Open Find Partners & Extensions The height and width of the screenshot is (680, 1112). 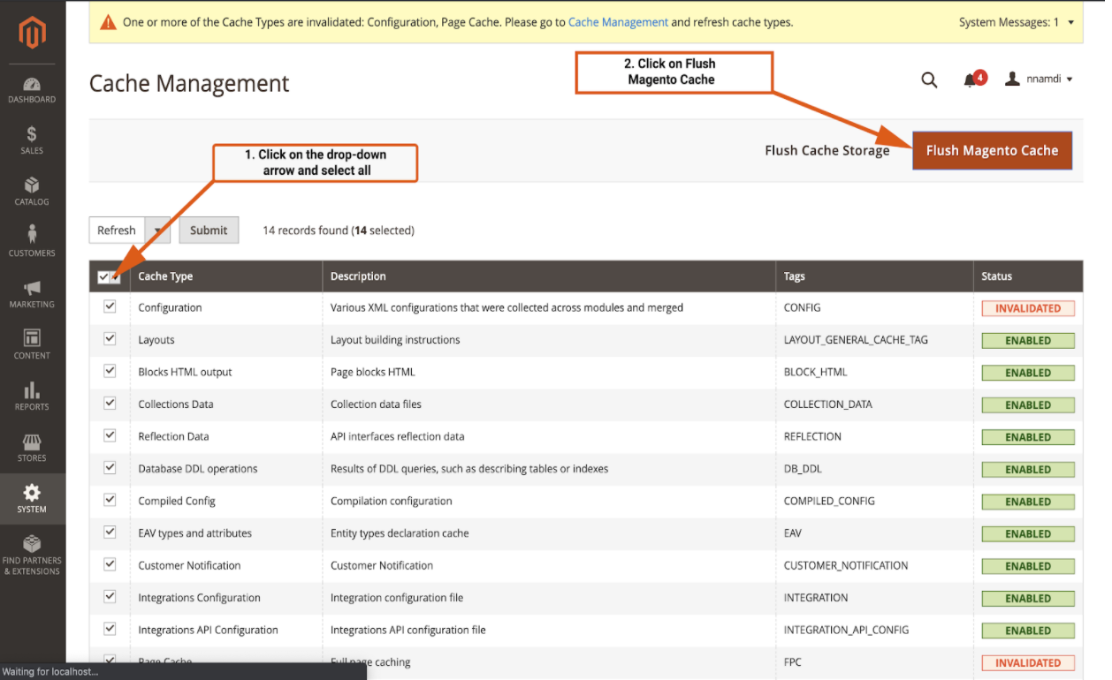click(32, 555)
